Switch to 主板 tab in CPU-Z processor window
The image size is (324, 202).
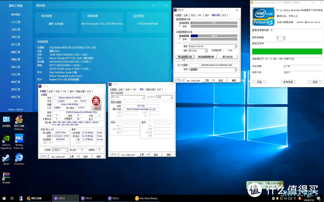[50, 91]
